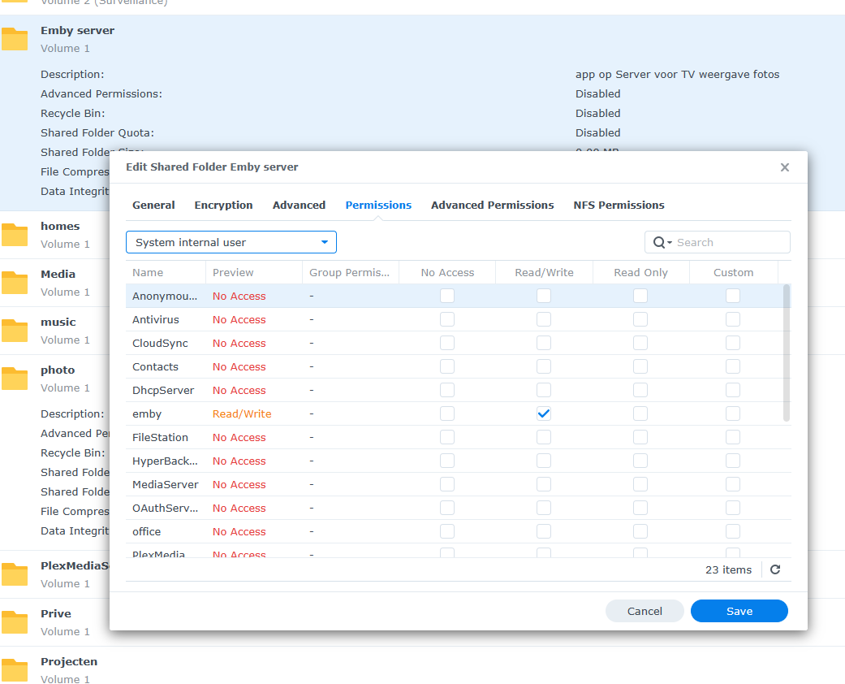The image size is (845, 684).
Task: Enable Read Only for the CloudSync user
Action: pos(640,343)
